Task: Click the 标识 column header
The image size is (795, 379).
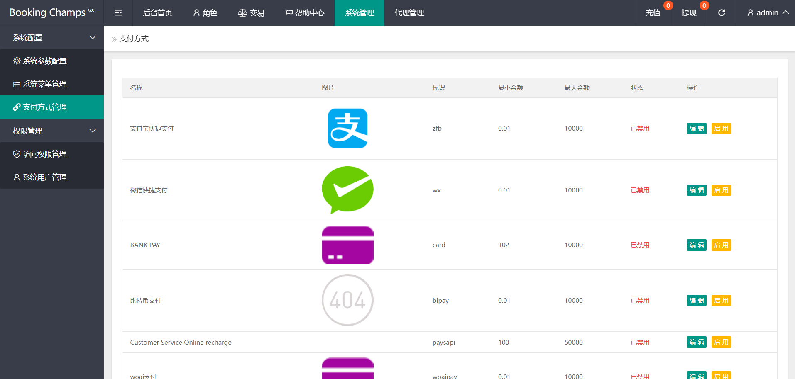Action: click(x=439, y=88)
